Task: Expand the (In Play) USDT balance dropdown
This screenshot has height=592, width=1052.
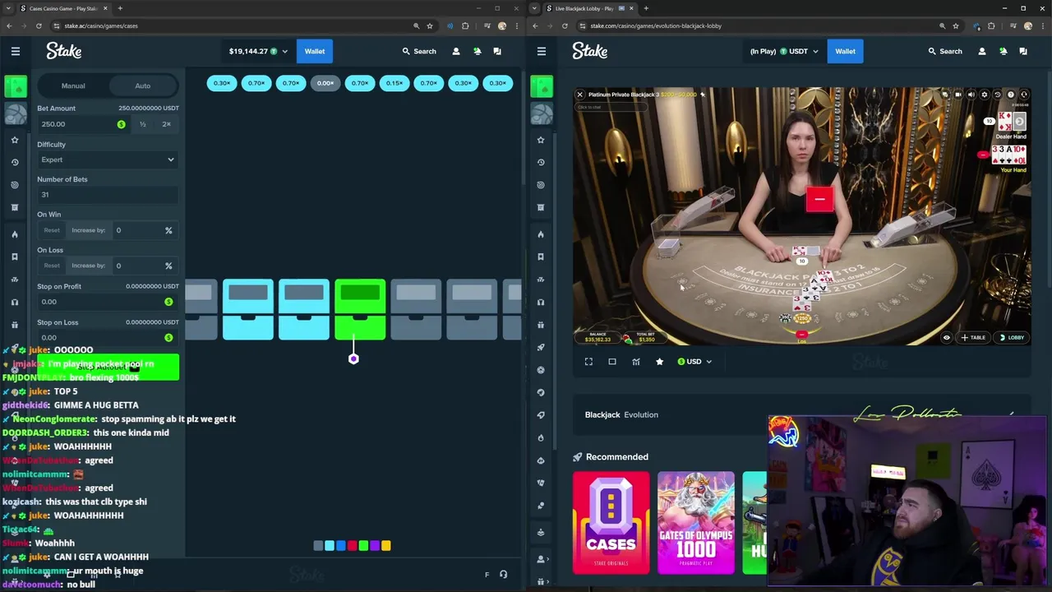Action: point(783,51)
